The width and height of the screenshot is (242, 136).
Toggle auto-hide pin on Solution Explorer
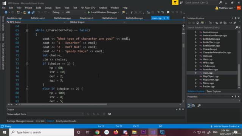tap(235, 18)
